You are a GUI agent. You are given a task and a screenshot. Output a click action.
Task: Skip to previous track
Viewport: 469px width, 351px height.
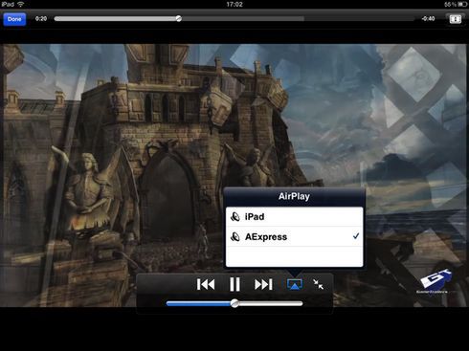[x=206, y=284]
